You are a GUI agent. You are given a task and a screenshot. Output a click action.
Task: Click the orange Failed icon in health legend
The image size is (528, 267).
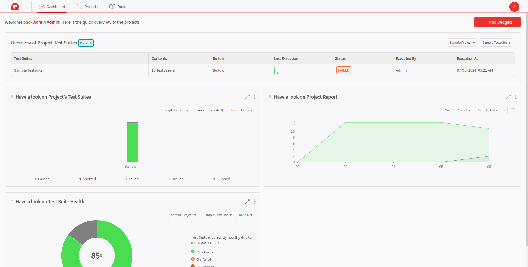193,259
